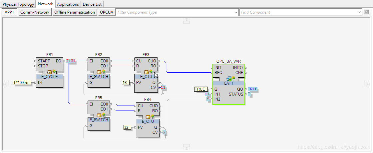The height and width of the screenshot is (153, 373).
Task: Click the FB1 E_CYCLE block type icon
Action: click(x=51, y=72)
